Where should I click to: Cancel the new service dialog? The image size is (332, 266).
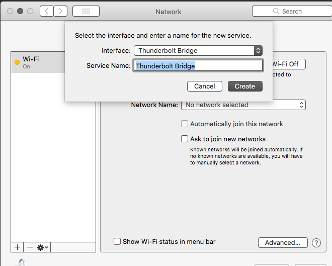click(205, 86)
